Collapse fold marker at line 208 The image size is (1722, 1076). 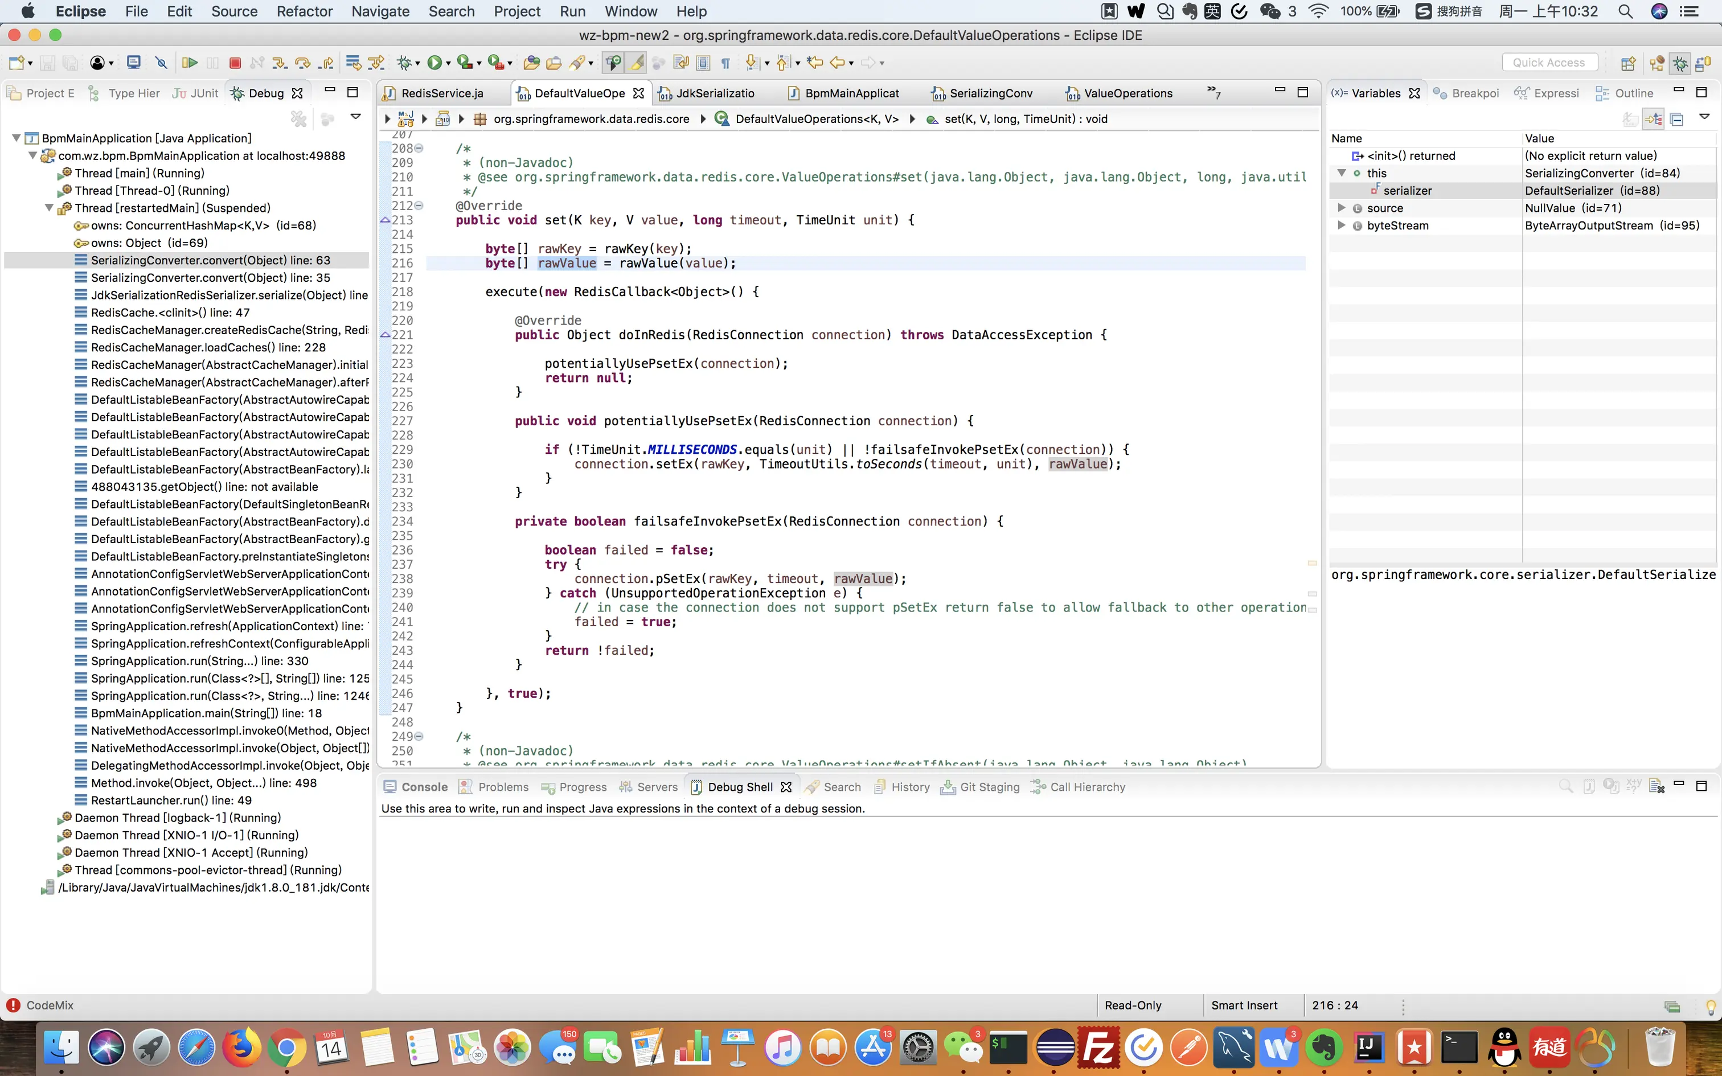419,148
